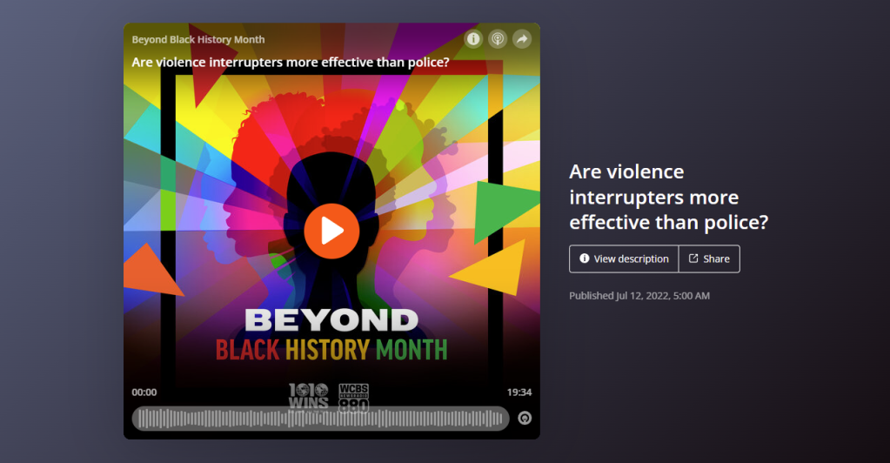890x463 pixels.
Task: Click the yellow triangle in the artwork
Action: (x=494, y=268)
